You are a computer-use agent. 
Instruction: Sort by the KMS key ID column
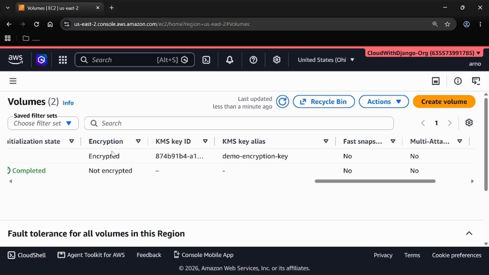pyautogui.click(x=205, y=141)
